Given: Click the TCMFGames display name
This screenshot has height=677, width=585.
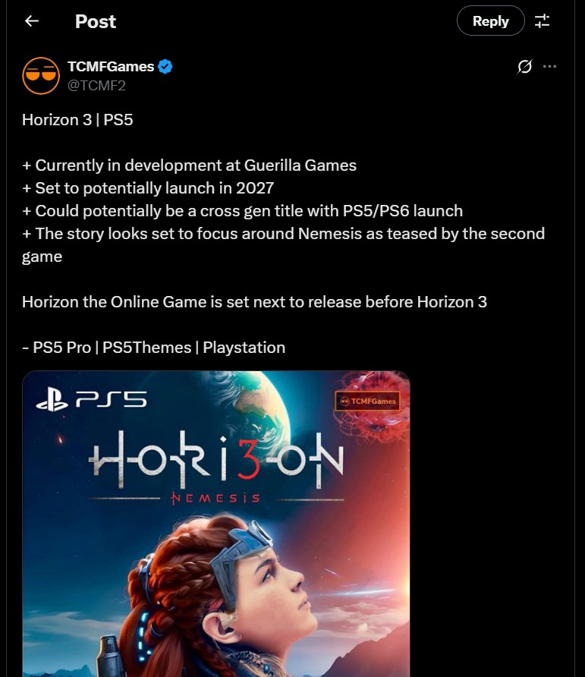Looking at the screenshot, I should (111, 67).
